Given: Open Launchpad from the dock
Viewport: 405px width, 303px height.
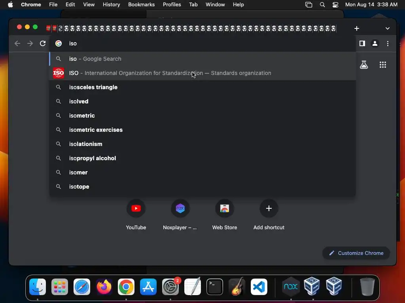Looking at the screenshot, I should [x=60, y=286].
